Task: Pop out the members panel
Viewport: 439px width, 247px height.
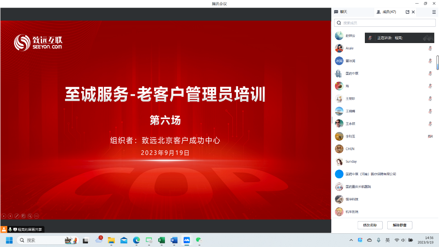Action: pos(408,12)
